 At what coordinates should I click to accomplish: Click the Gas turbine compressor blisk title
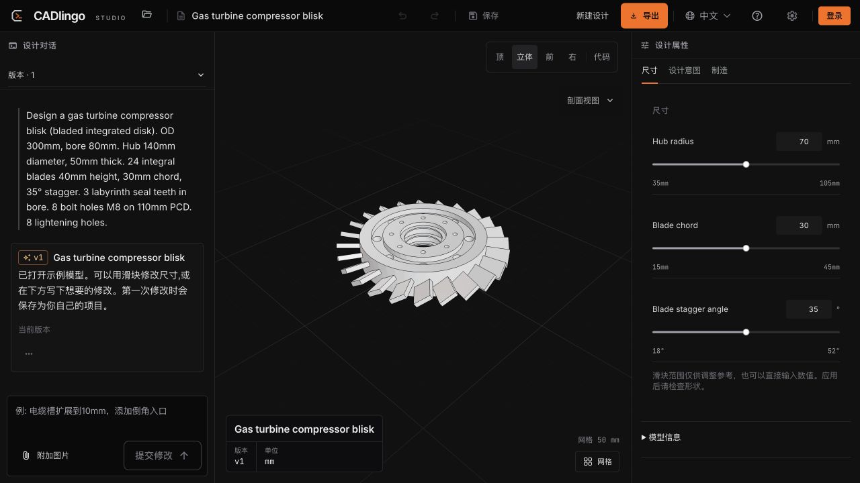(x=257, y=15)
